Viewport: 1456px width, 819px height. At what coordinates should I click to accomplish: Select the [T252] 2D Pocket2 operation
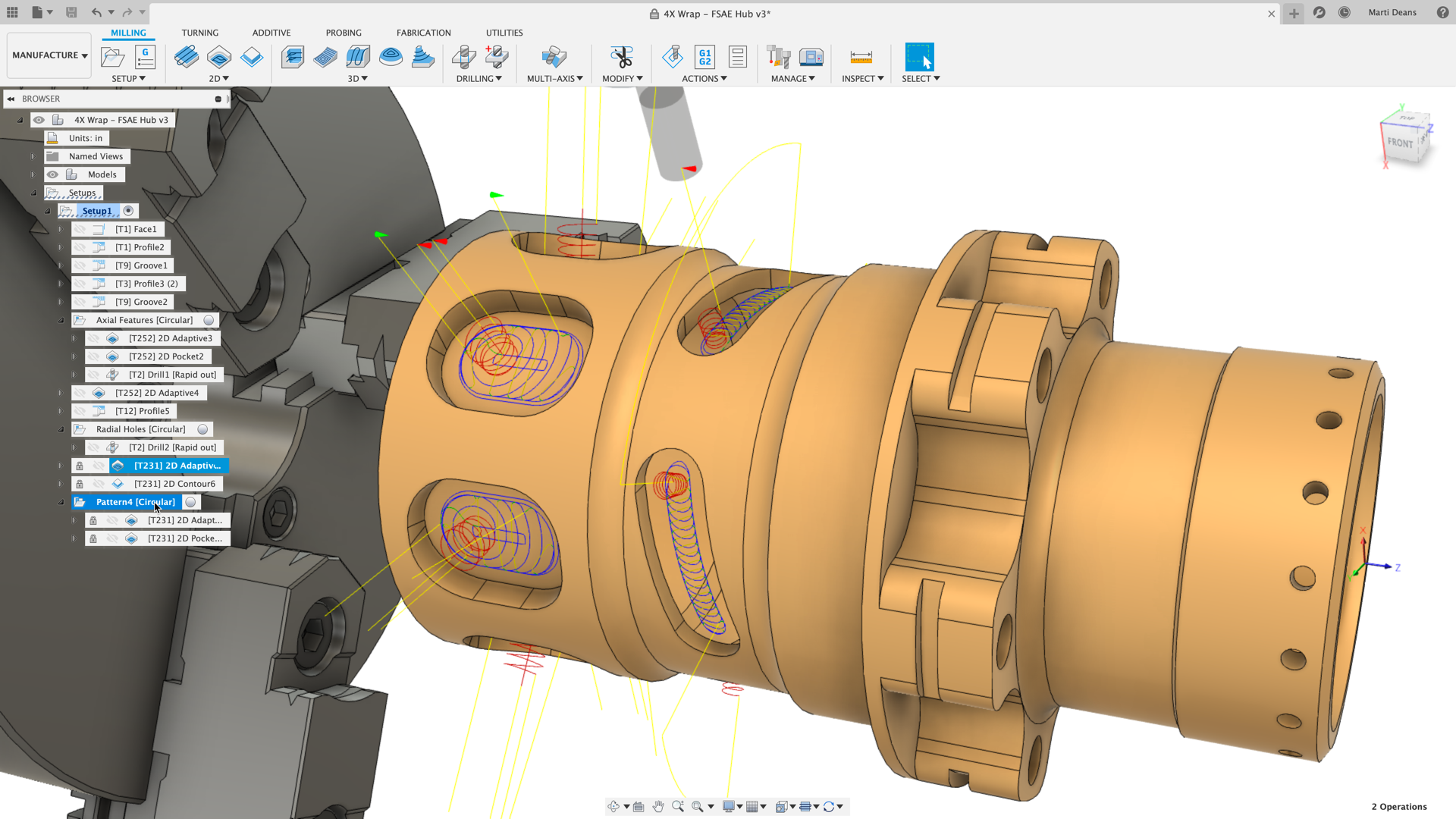click(x=165, y=356)
